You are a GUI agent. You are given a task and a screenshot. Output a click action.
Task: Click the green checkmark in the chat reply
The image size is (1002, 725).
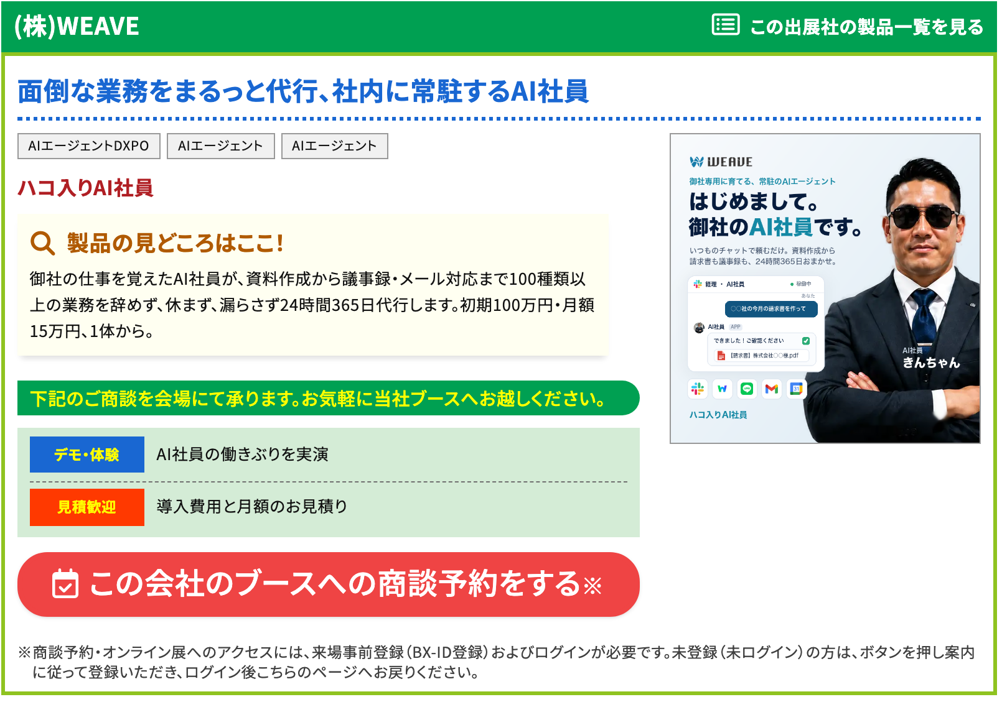pyautogui.click(x=806, y=341)
